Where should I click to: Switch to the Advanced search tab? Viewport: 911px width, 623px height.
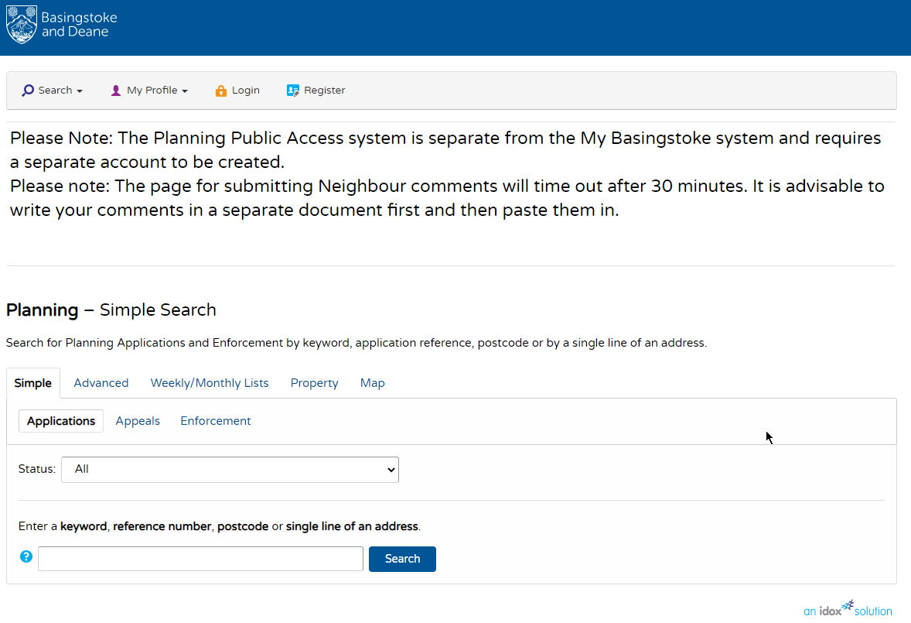[x=101, y=383]
